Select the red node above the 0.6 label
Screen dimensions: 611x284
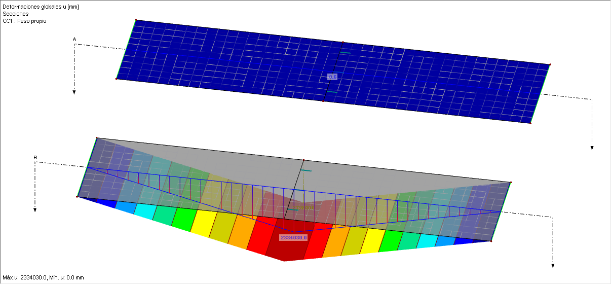342,43
